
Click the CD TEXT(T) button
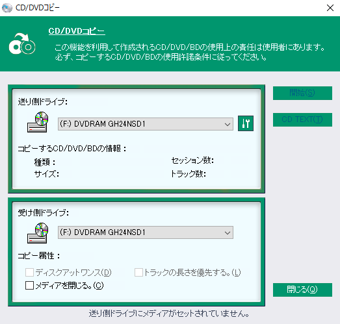[302, 119]
